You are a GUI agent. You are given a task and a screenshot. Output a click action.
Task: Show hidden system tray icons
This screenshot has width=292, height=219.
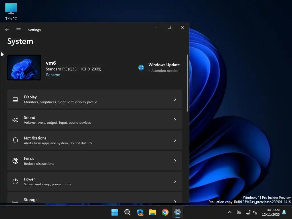click(x=230, y=212)
